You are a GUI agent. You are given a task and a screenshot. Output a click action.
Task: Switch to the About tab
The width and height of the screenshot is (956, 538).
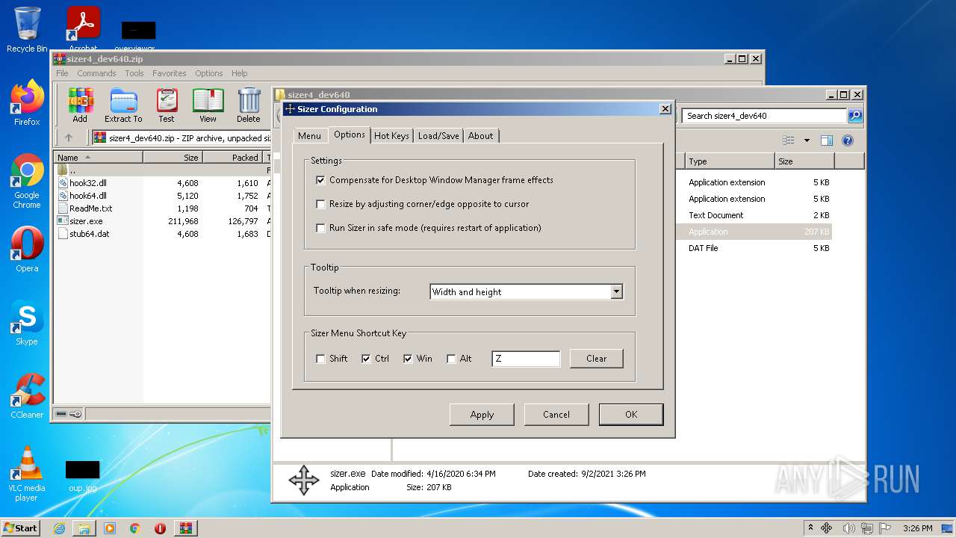pos(480,136)
